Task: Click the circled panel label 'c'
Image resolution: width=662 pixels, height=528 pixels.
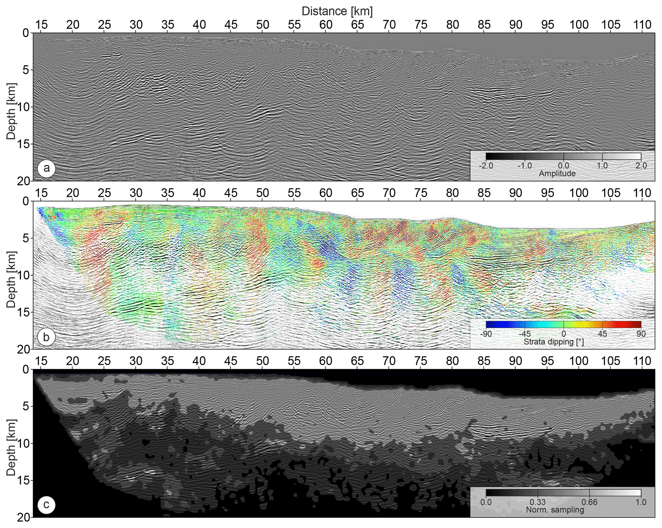Action: pyautogui.click(x=46, y=505)
